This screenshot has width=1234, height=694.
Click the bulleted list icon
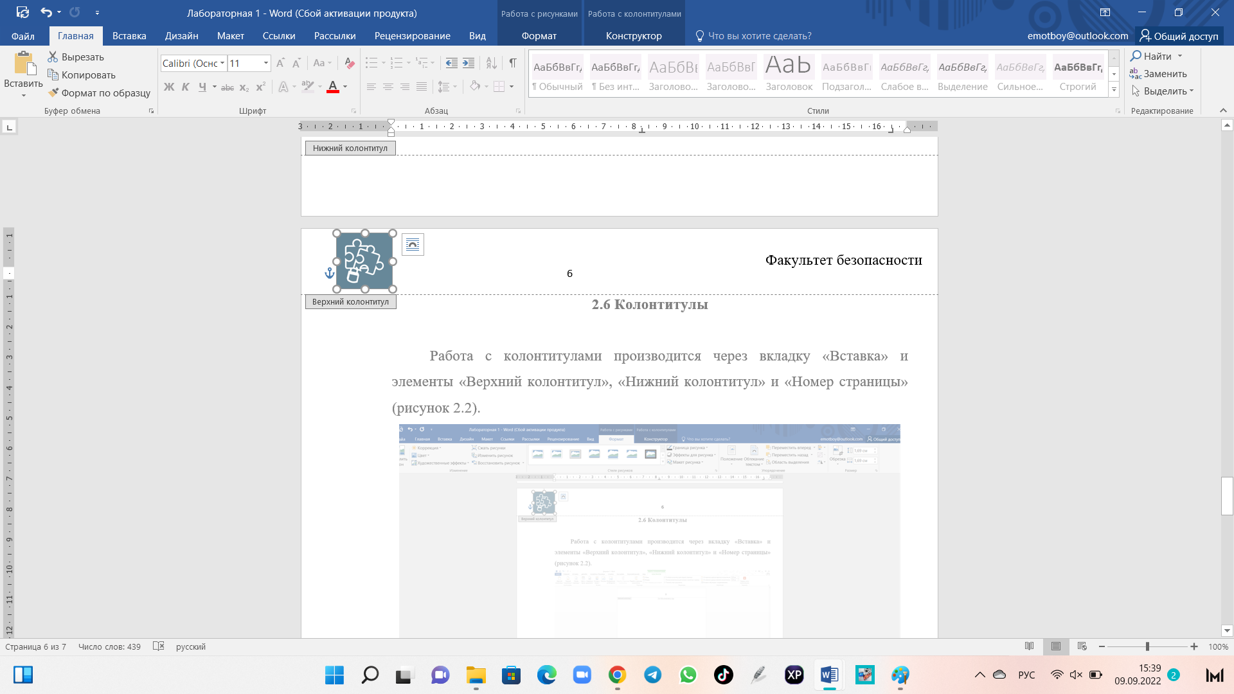(371, 63)
